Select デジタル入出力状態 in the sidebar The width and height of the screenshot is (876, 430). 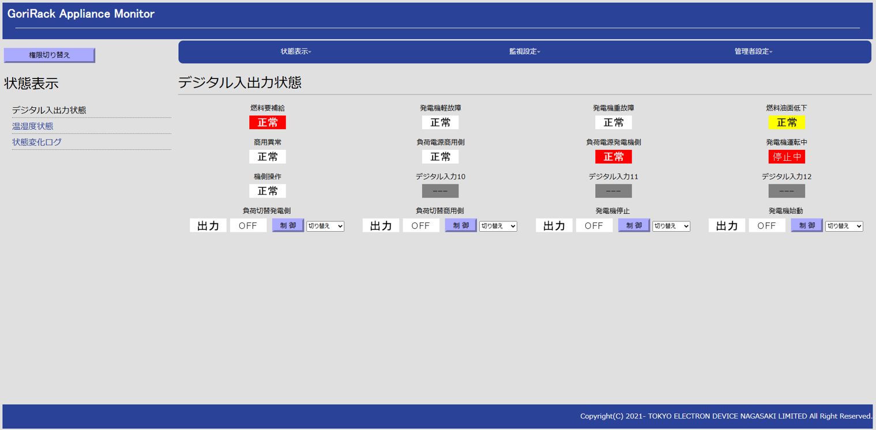pyautogui.click(x=49, y=110)
